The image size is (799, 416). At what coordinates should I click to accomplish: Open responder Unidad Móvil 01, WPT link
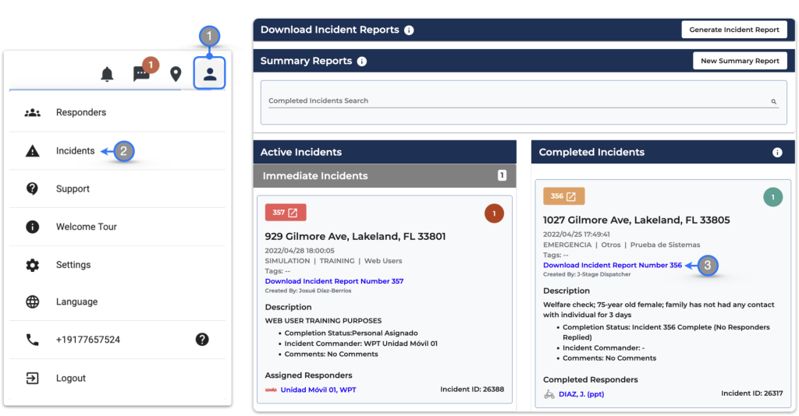click(x=318, y=390)
